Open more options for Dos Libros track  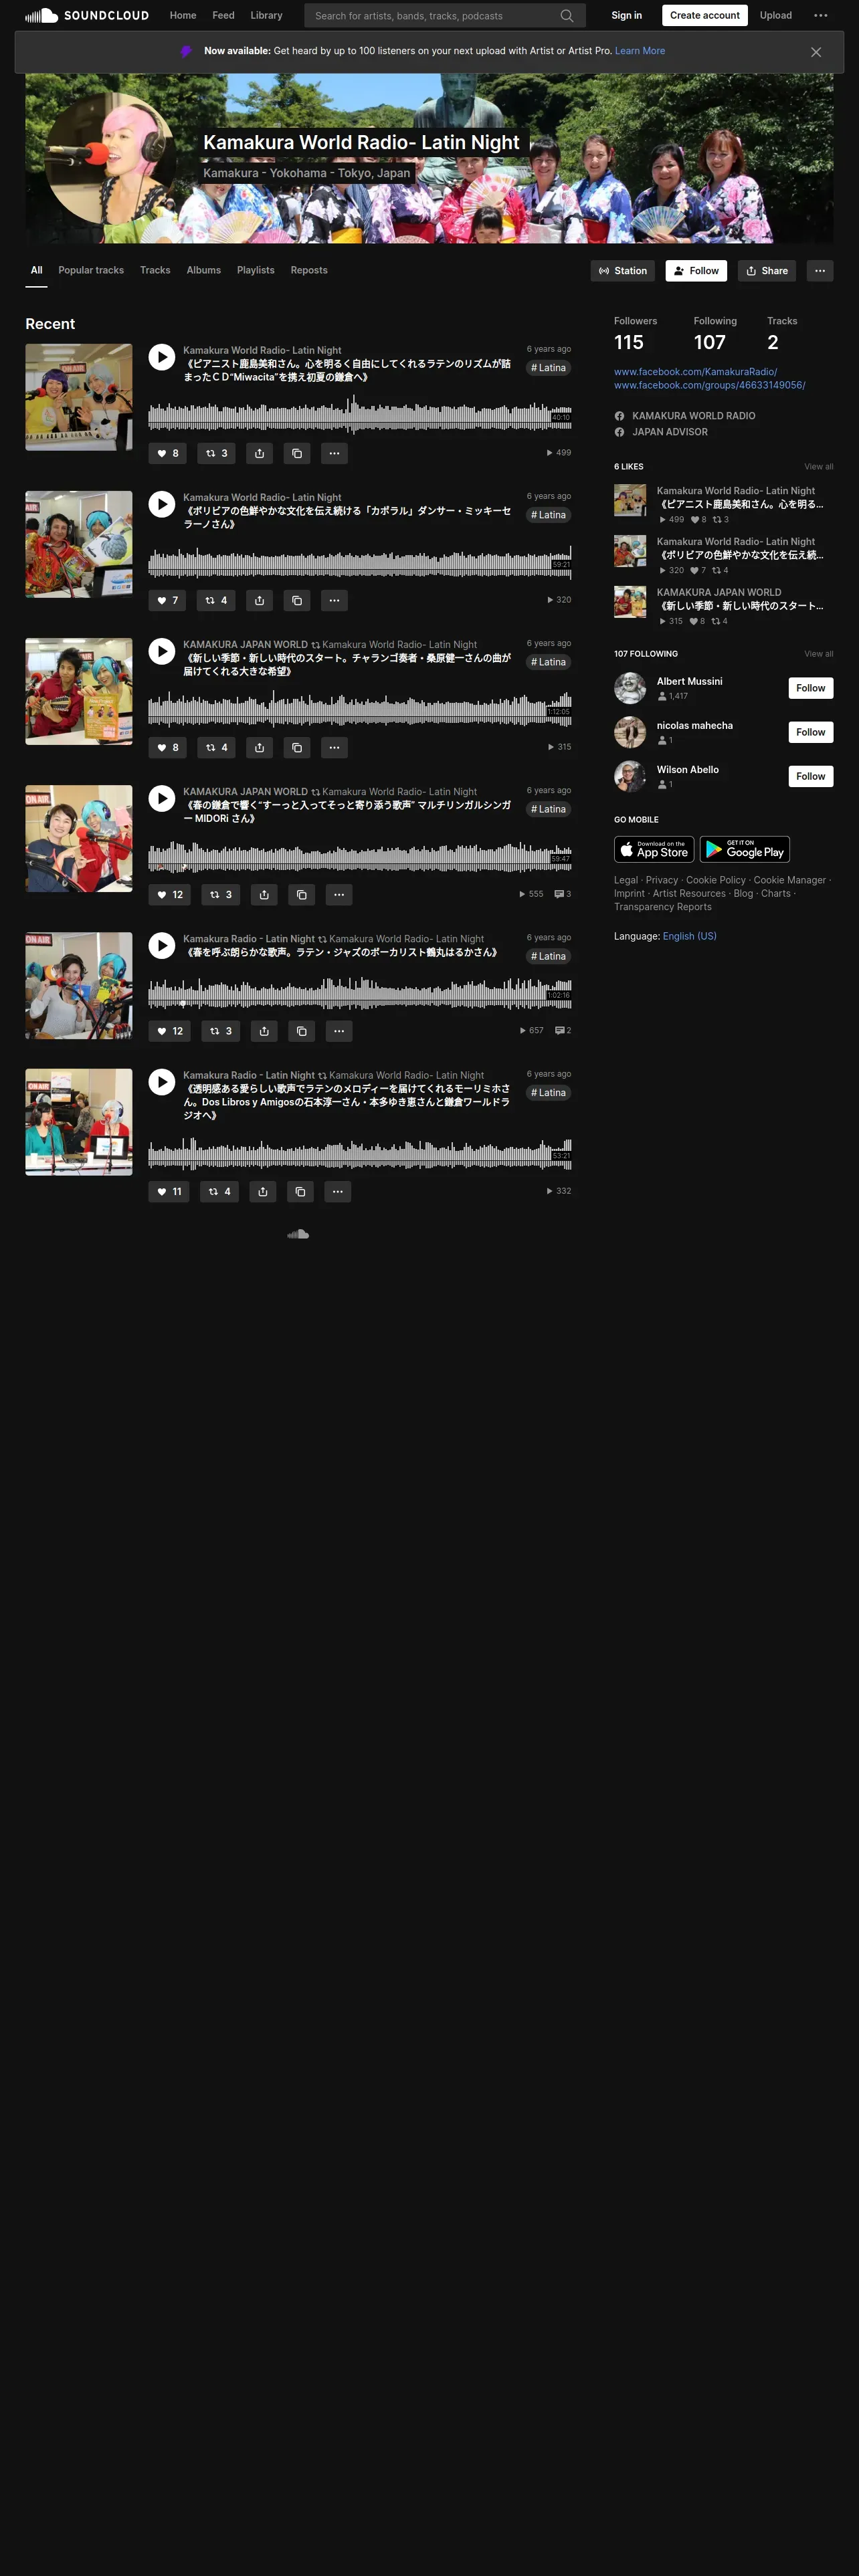pos(337,1191)
